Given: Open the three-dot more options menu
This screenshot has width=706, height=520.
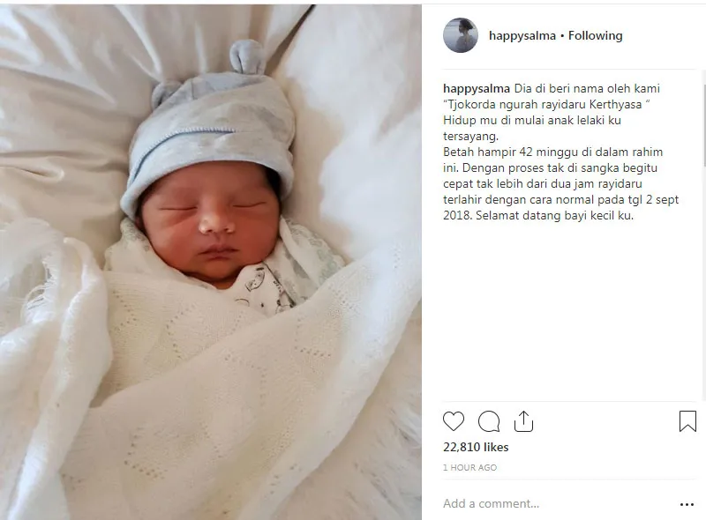Looking at the screenshot, I should coord(687,505).
